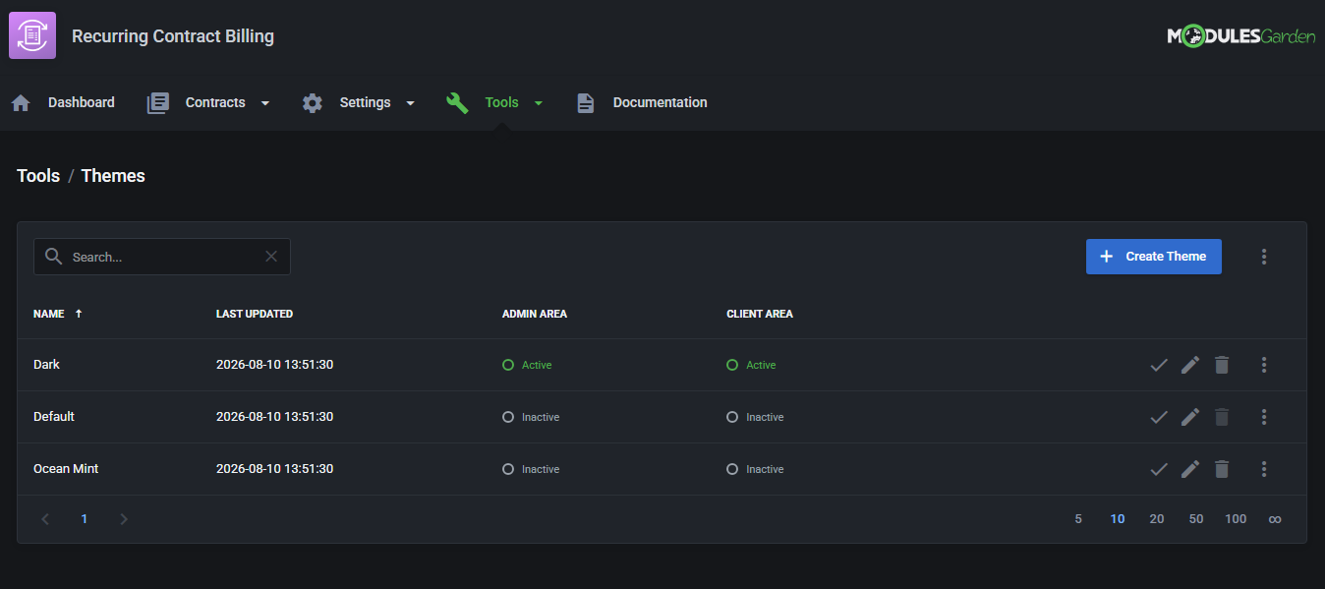Viewport: 1325px width, 589px height.
Task: Click the Themes breadcrumb text
Action: coord(113,176)
